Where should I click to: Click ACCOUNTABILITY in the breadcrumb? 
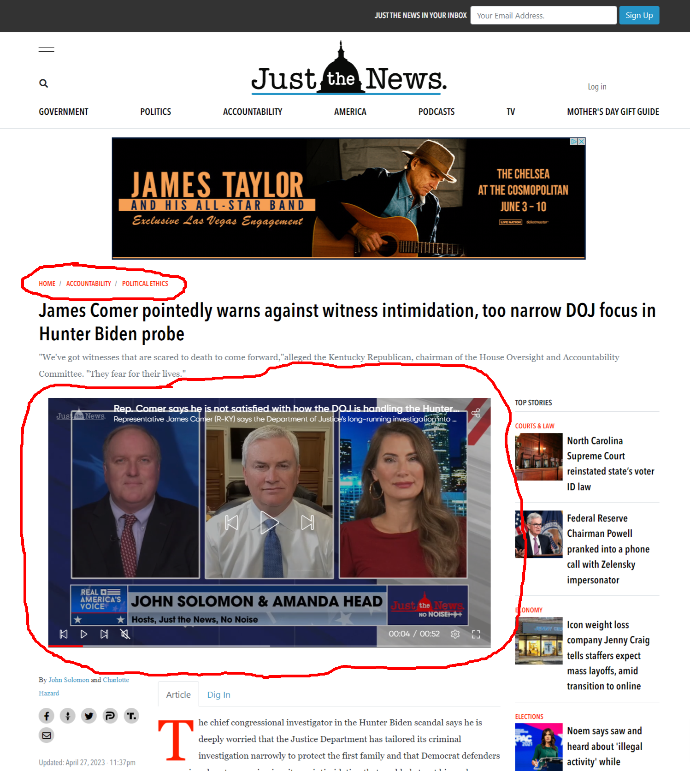coord(88,284)
